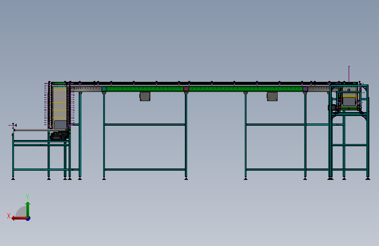Select the teal joint bracket on the conveyor rail
Screen dimensions: 379x246
point(104,89)
